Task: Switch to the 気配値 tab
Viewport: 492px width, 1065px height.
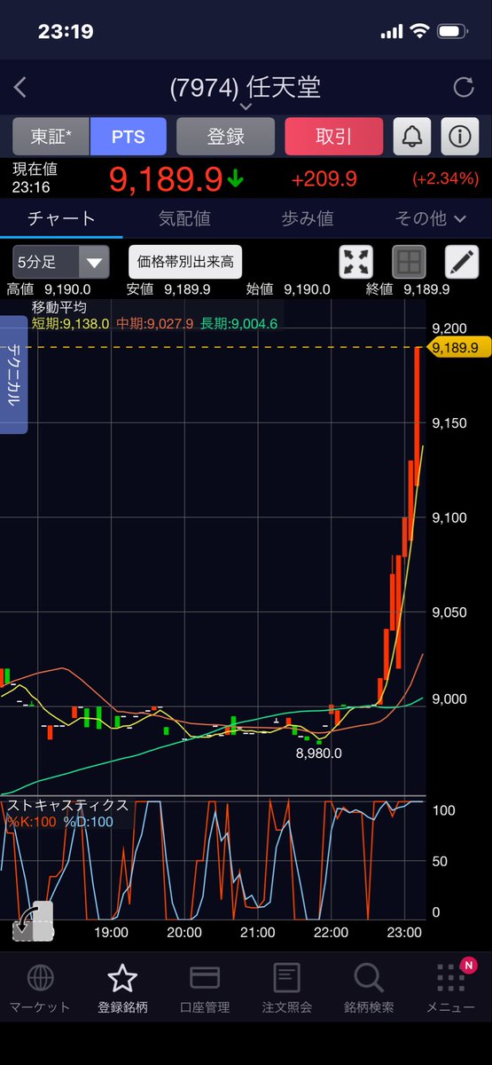Action: [184, 217]
